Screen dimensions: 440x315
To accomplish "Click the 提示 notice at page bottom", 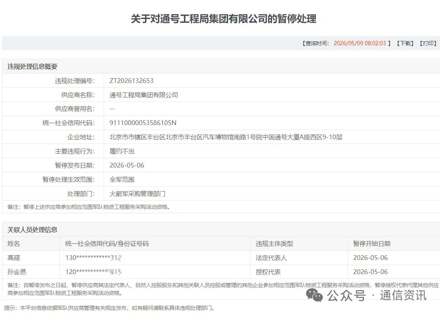I will point(110,308).
